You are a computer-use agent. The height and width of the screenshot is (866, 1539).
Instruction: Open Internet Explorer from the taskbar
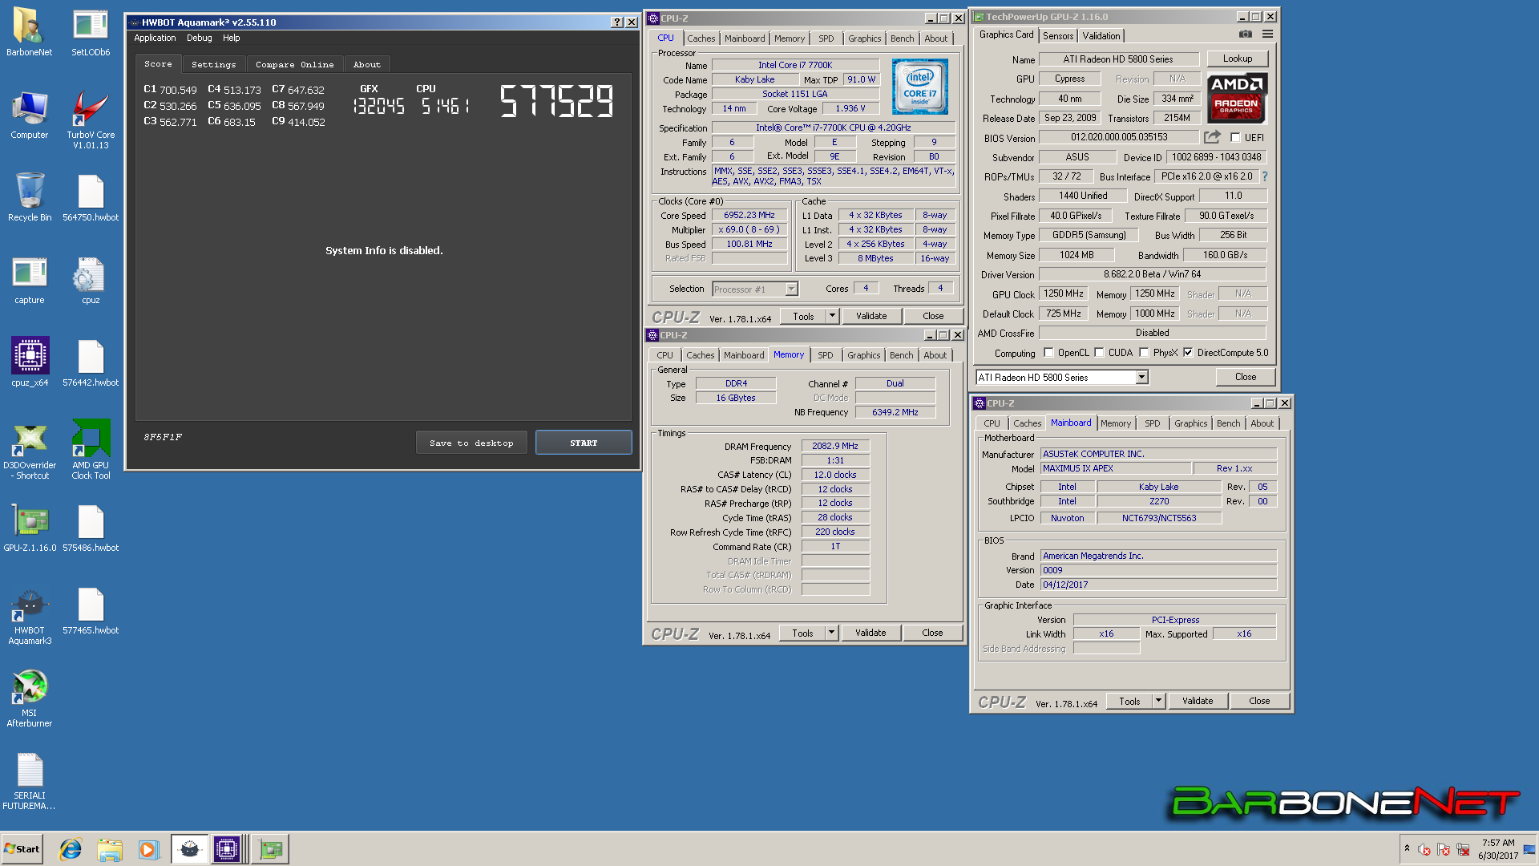click(71, 849)
